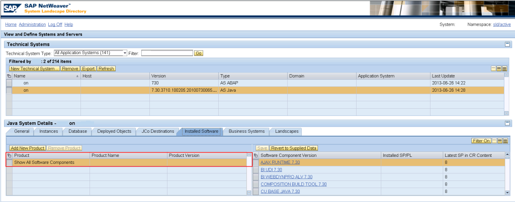Click select-all icon of Product table

[x=9, y=155]
